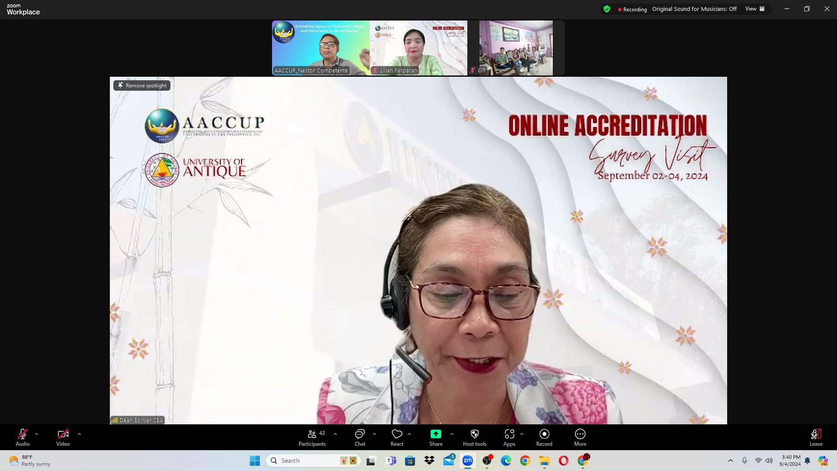
Task: Select AACCUP_Nestor Competente video thumbnail
Action: click(321, 48)
